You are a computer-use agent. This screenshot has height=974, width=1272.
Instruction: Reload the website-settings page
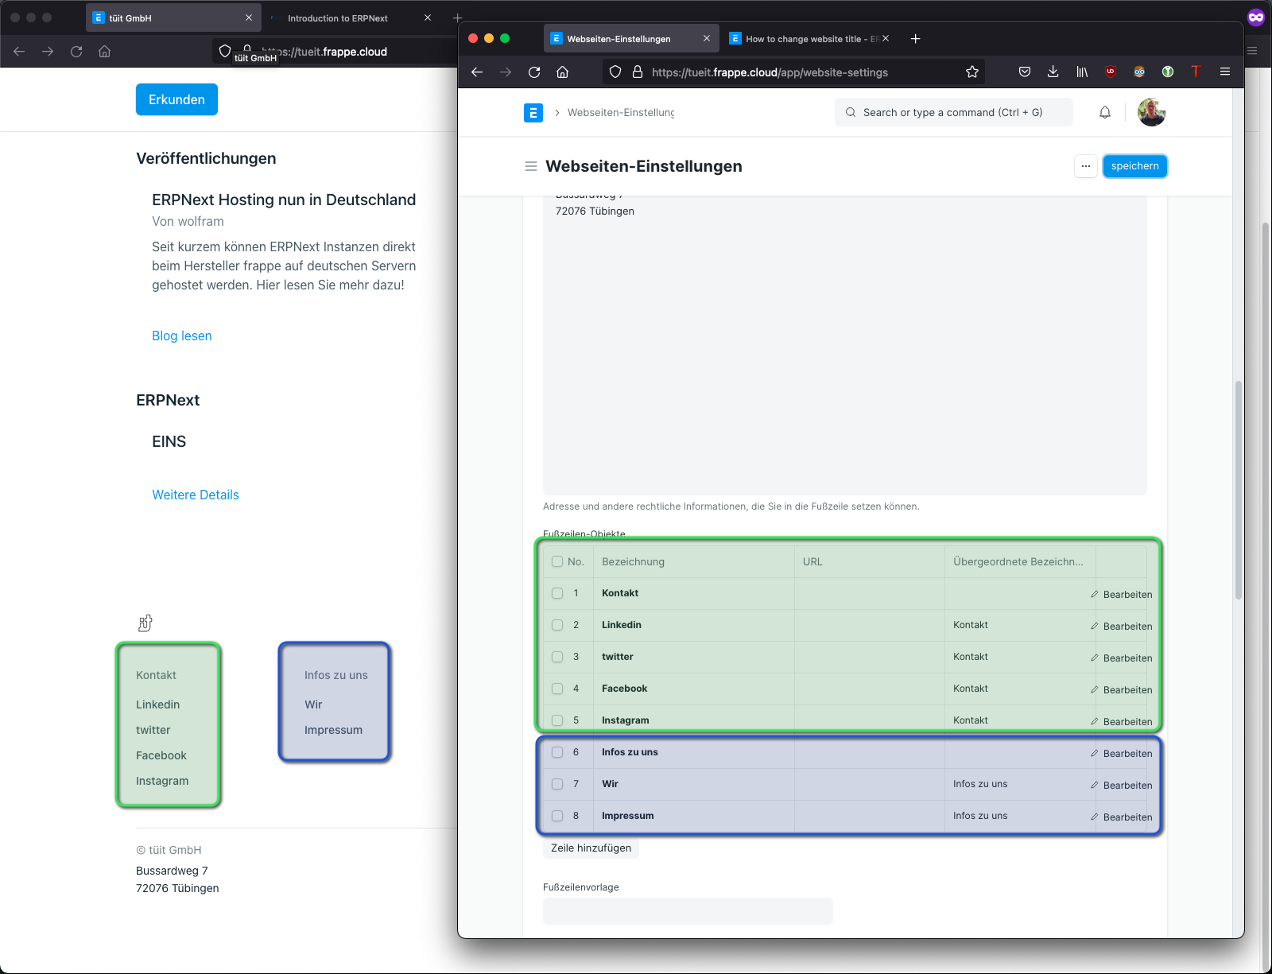click(534, 72)
